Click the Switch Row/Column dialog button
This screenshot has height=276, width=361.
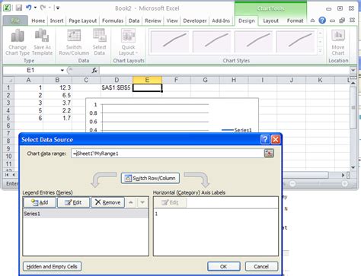coord(150,178)
